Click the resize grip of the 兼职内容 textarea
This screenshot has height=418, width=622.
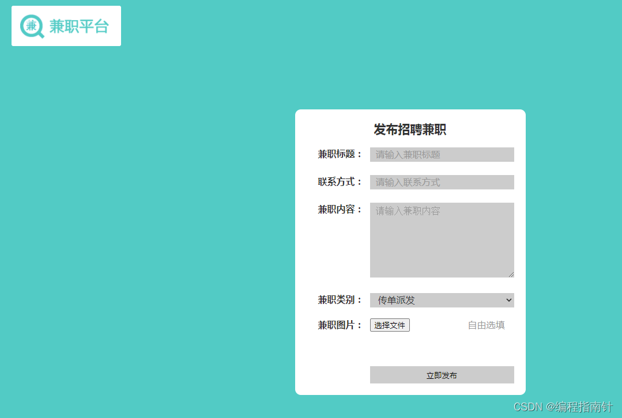[511, 275]
